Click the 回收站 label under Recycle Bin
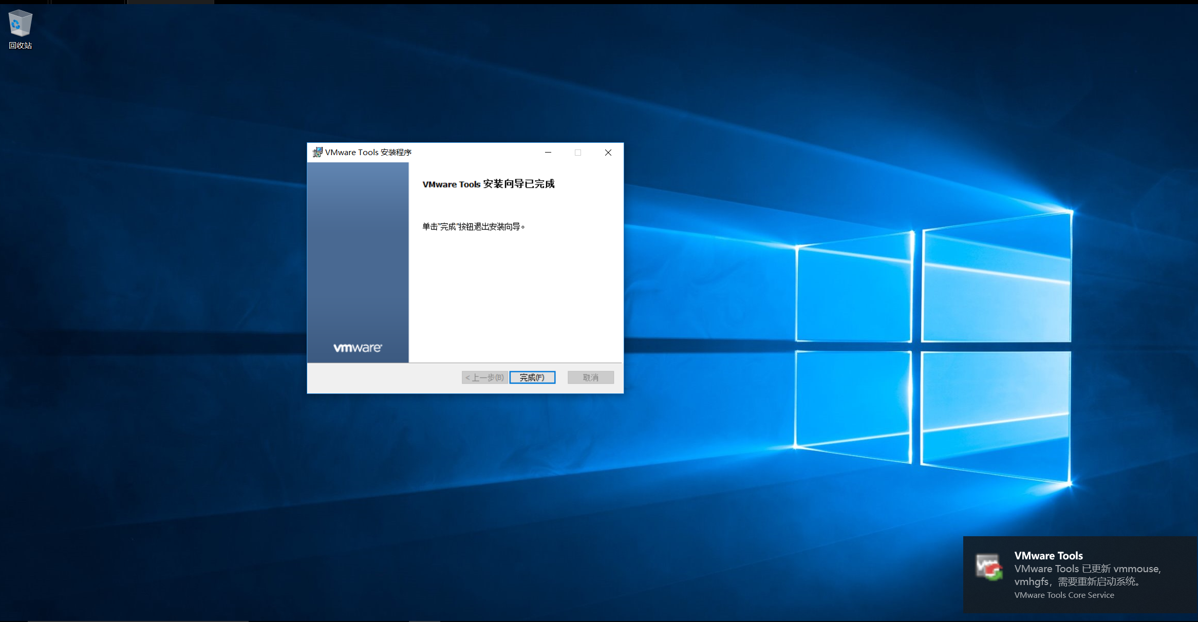1198x622 pixels. pos(21,46)
